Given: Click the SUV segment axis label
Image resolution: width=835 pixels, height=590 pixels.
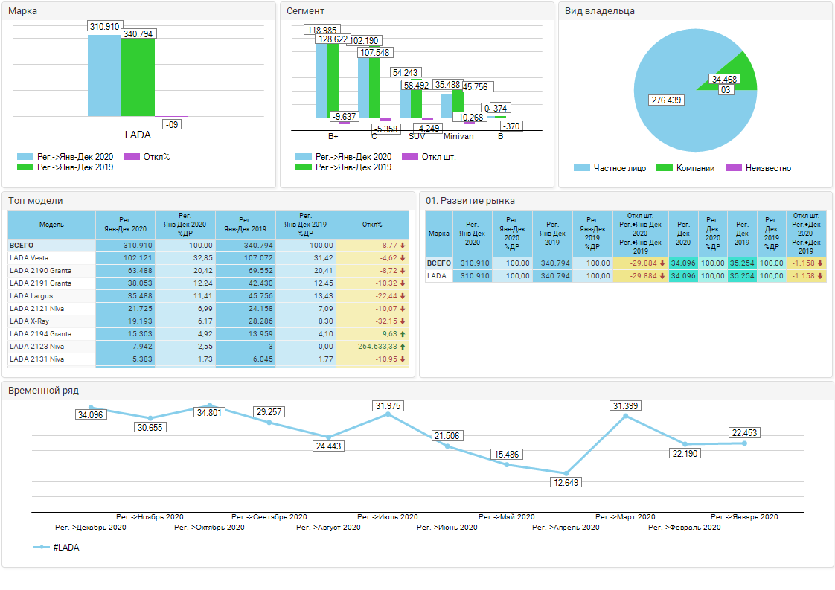Looking at the screenshot, I should point(417,137).
